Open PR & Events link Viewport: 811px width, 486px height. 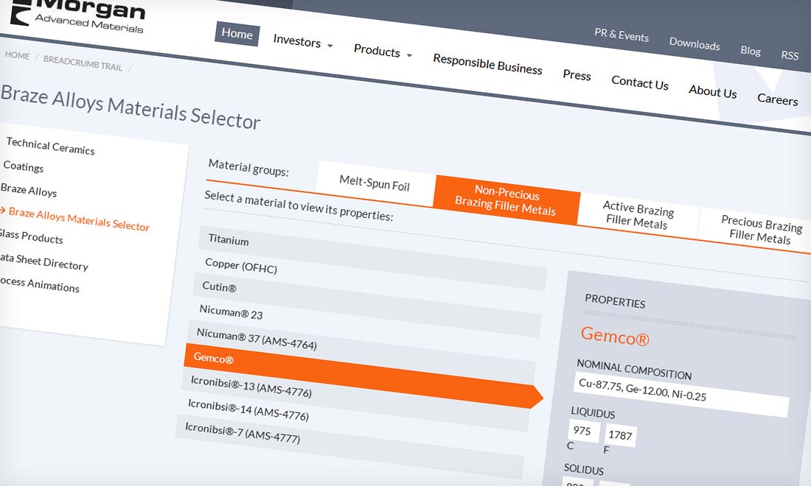pos(622,35)
